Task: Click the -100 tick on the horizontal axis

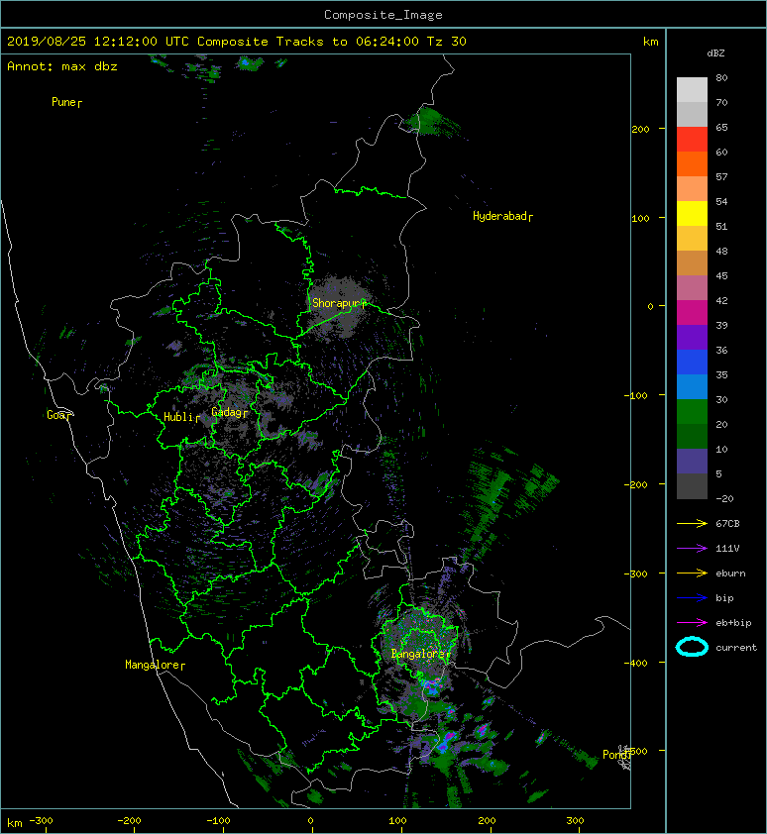Action: [x=218, y=821]
